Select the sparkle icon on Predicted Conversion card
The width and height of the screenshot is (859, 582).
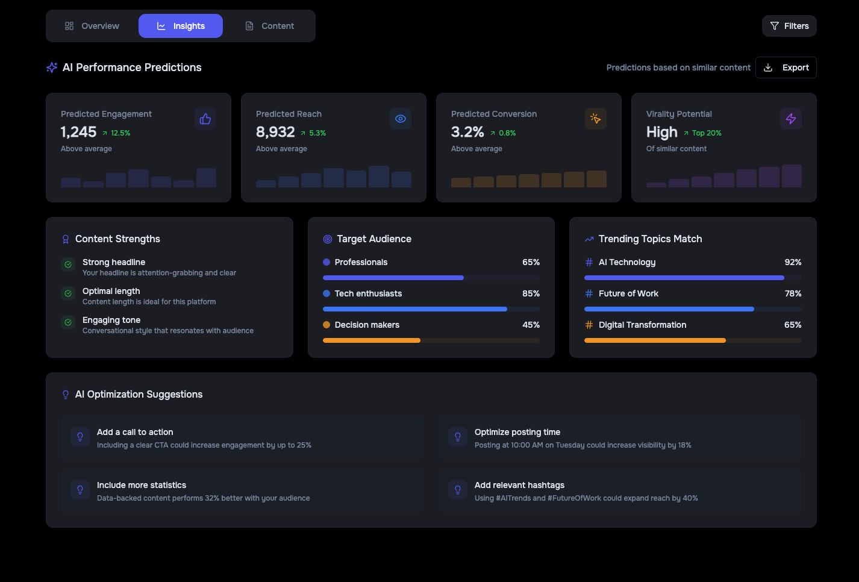tap(596, 119)
